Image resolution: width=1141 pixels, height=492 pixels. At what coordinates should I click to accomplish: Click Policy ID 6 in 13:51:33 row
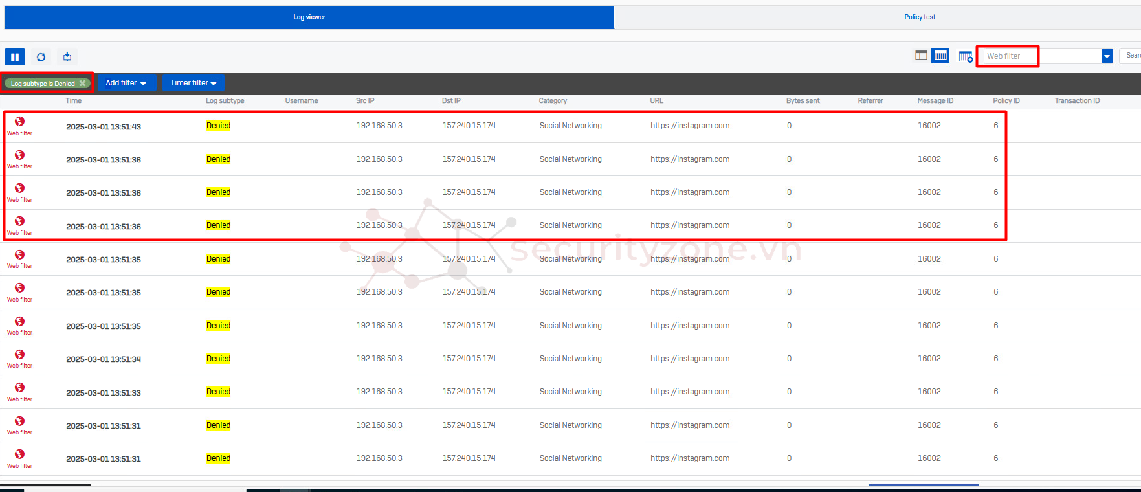click(x=996, y=392)
